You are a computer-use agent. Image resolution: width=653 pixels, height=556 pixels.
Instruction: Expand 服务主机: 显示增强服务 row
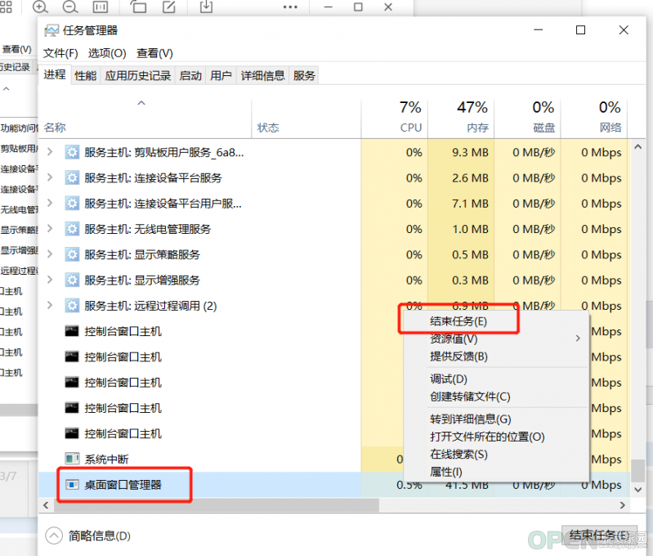pyautogui.click(x=50, y=280)
